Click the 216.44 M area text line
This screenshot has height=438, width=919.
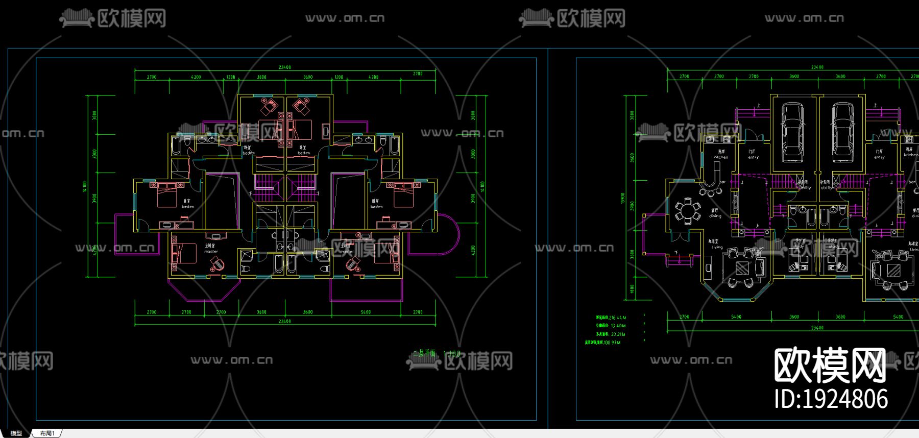611,318
